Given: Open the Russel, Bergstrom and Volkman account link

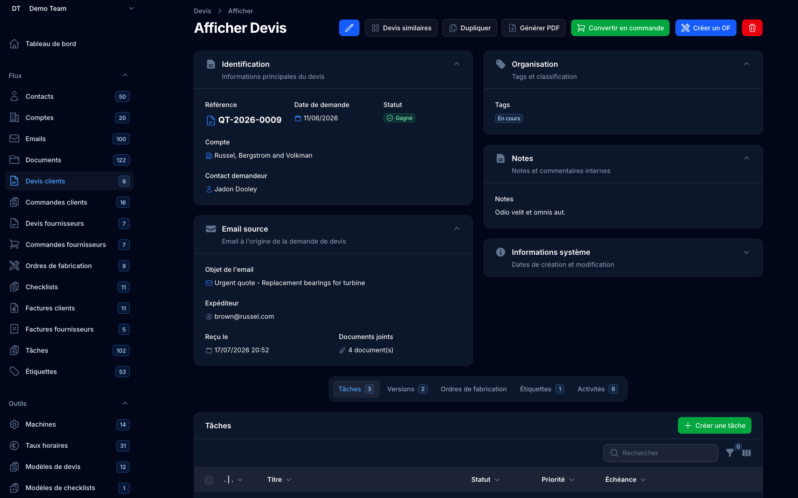Looking at the screenshot, I should point(263,155).
